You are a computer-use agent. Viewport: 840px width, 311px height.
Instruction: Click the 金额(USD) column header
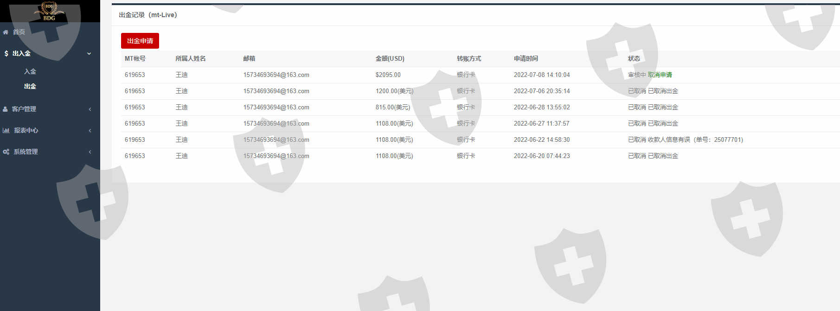390,58
